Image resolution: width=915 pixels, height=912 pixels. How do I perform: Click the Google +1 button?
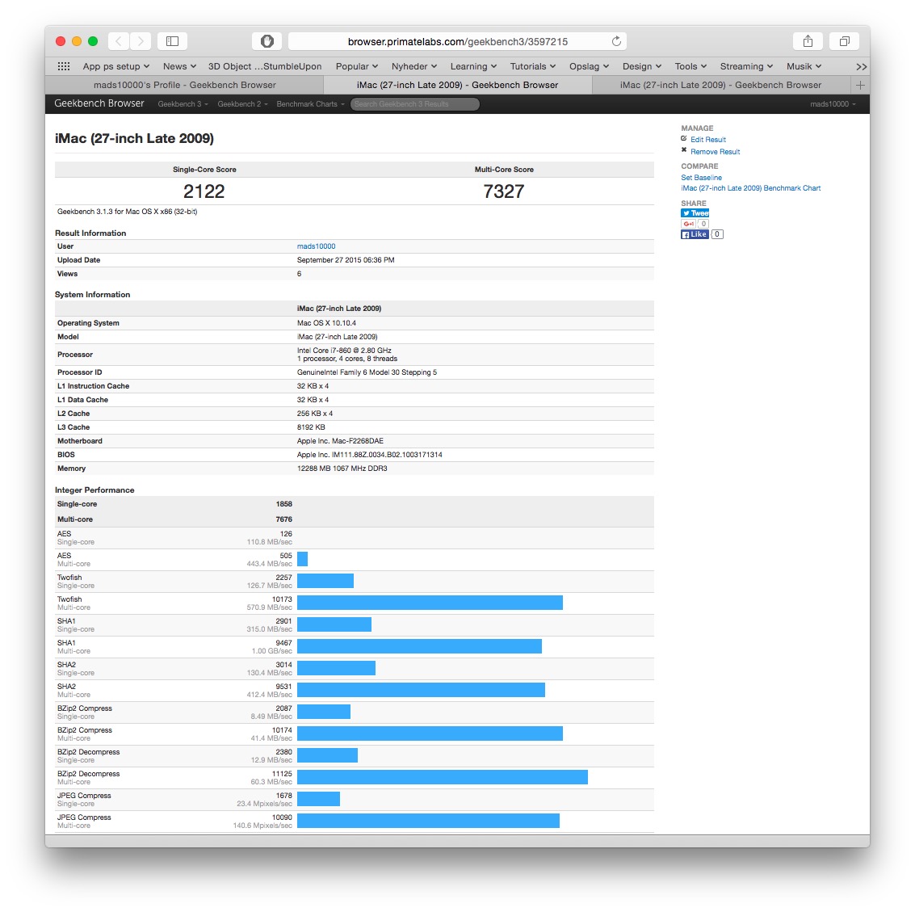tap(689, 224)
